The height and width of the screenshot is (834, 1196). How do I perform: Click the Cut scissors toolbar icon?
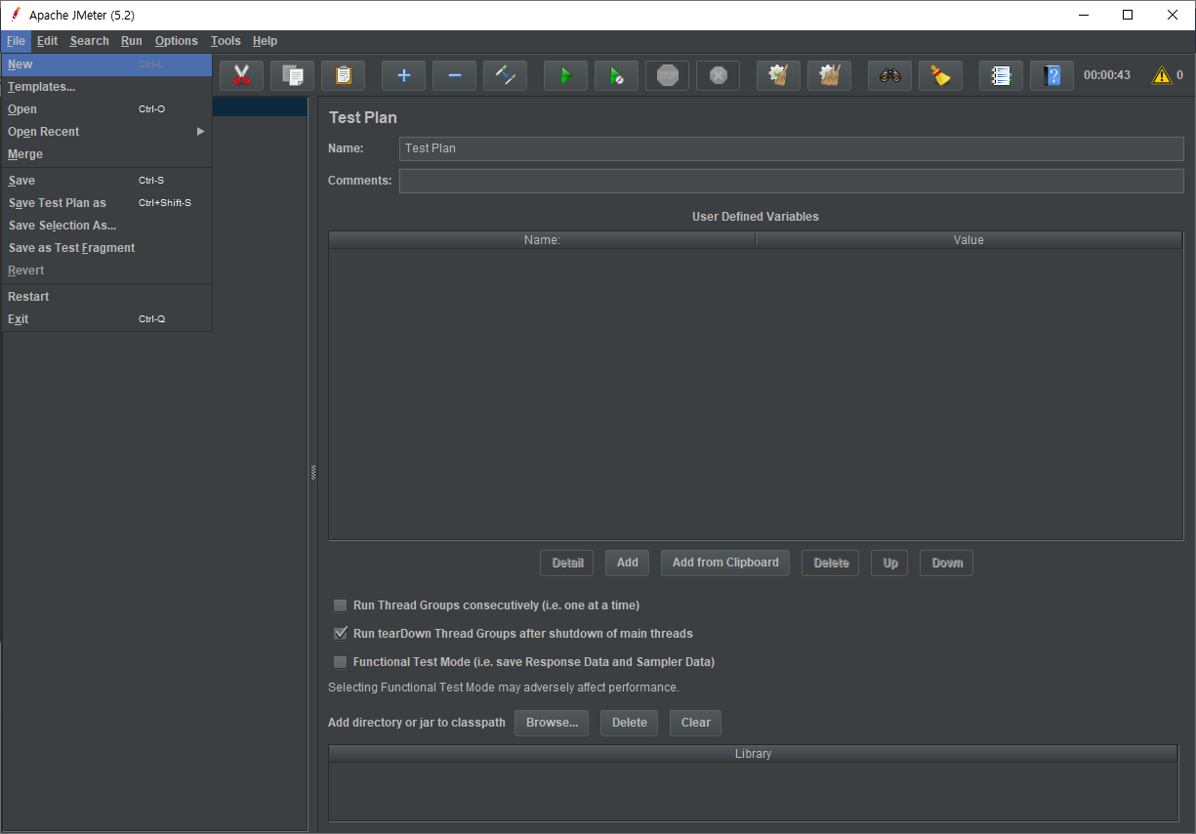[x=242, y=75]
